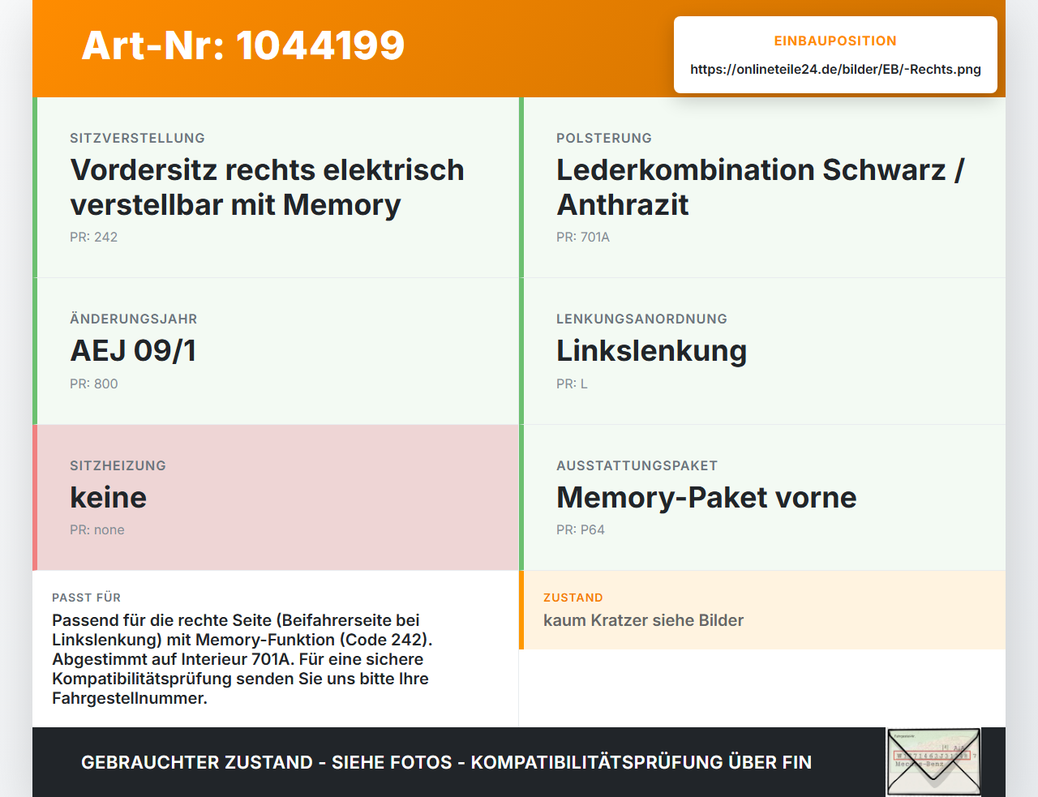Select 'Vordersitz rechts elektrisch verstellbar mit Memory' text

coord(268,187)
